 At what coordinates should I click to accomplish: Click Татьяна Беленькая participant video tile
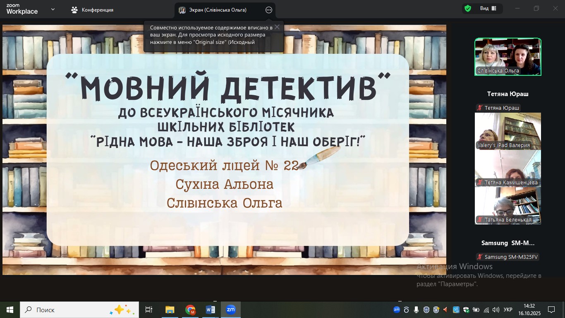coord(508,205)
